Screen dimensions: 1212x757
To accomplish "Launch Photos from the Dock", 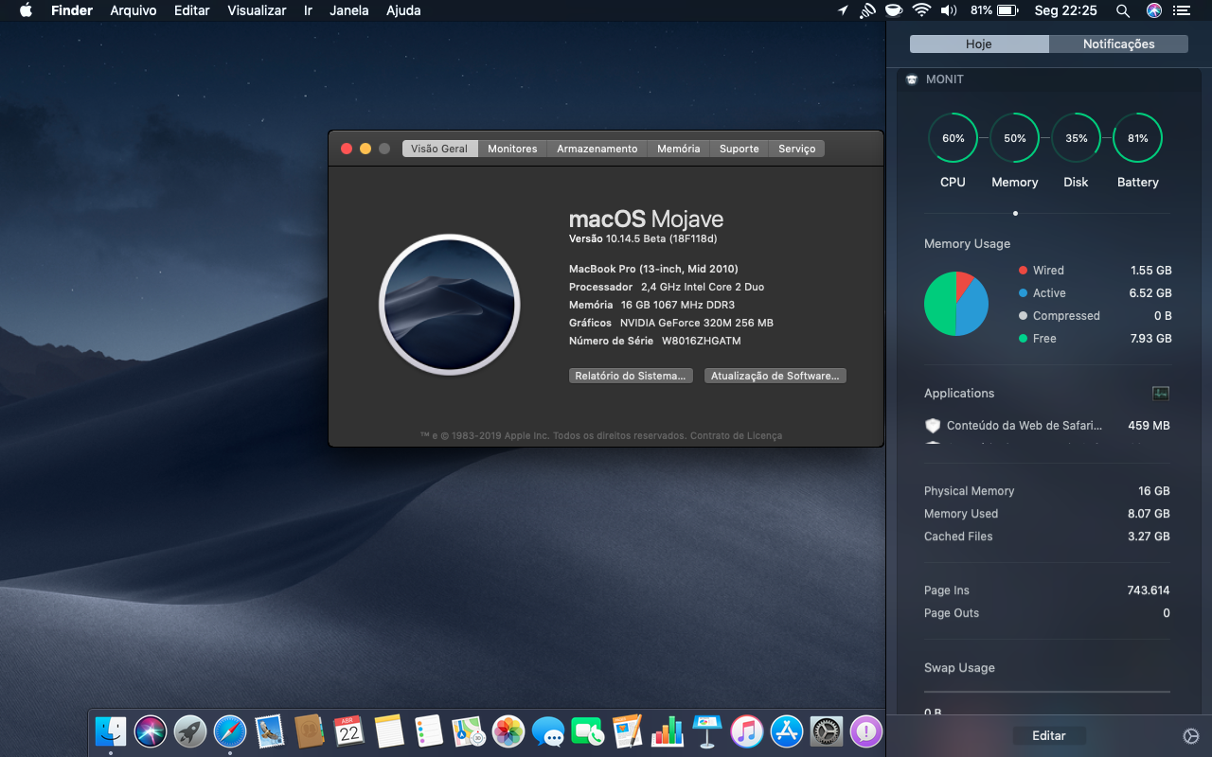I will coord(508,731).
